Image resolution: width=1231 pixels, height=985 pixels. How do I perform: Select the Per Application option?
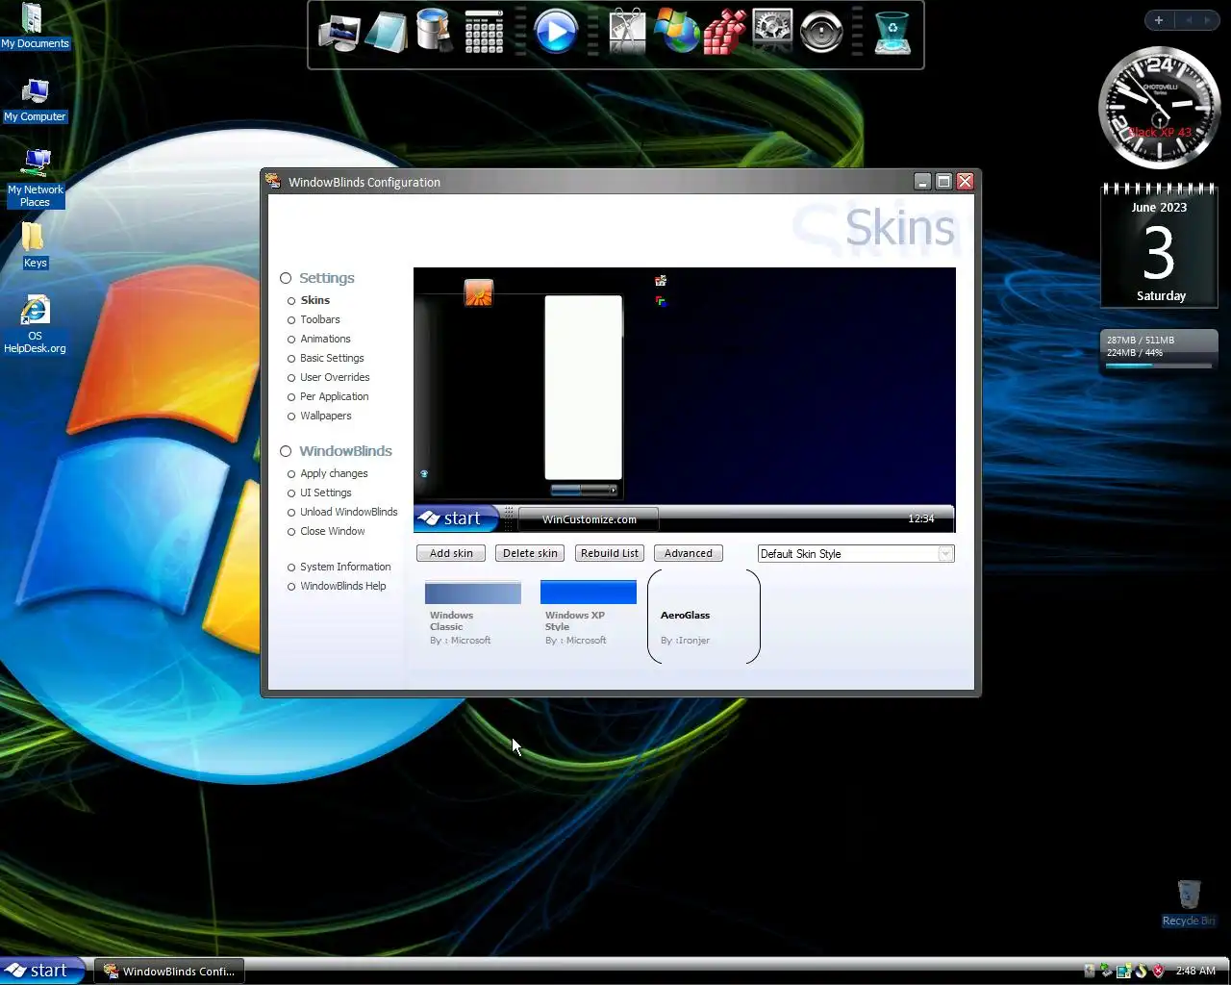(x=334, y=396)
